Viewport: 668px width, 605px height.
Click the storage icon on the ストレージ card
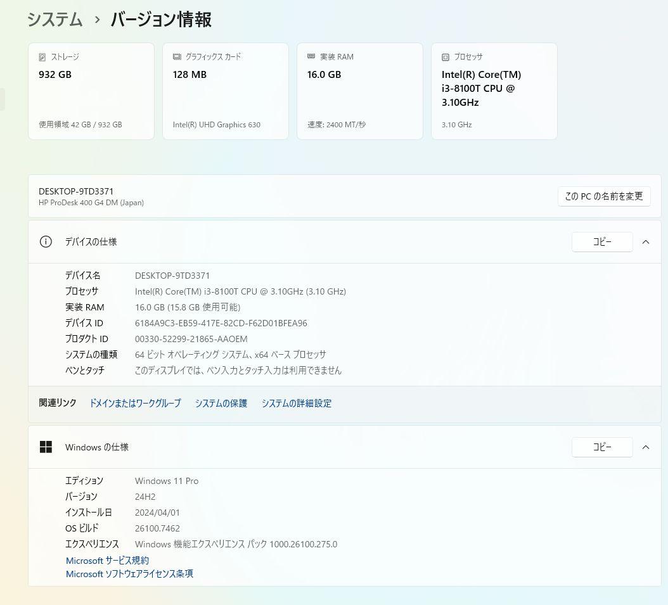point(41,56)
